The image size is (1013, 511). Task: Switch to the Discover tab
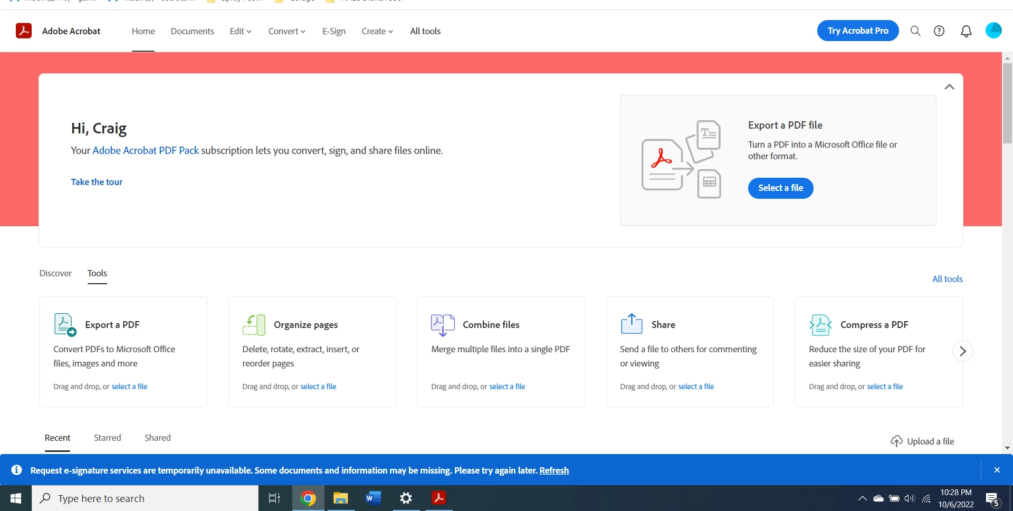pyautogui.click(x=55, y=273)
